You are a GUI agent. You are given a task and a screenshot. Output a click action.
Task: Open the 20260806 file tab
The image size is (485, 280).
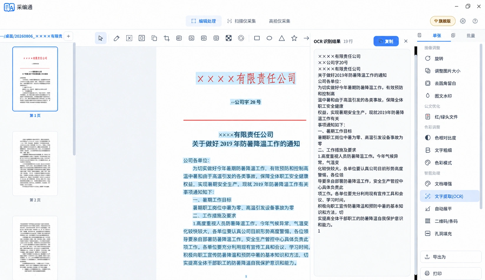click(x=31, y=36)
